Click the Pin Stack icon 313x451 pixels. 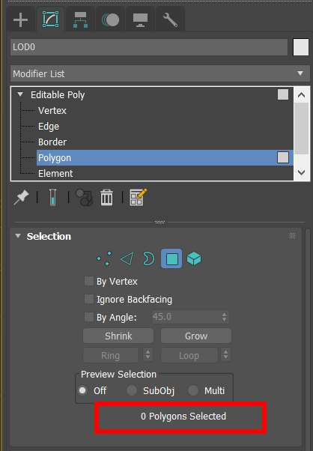[x=21, y=197]
